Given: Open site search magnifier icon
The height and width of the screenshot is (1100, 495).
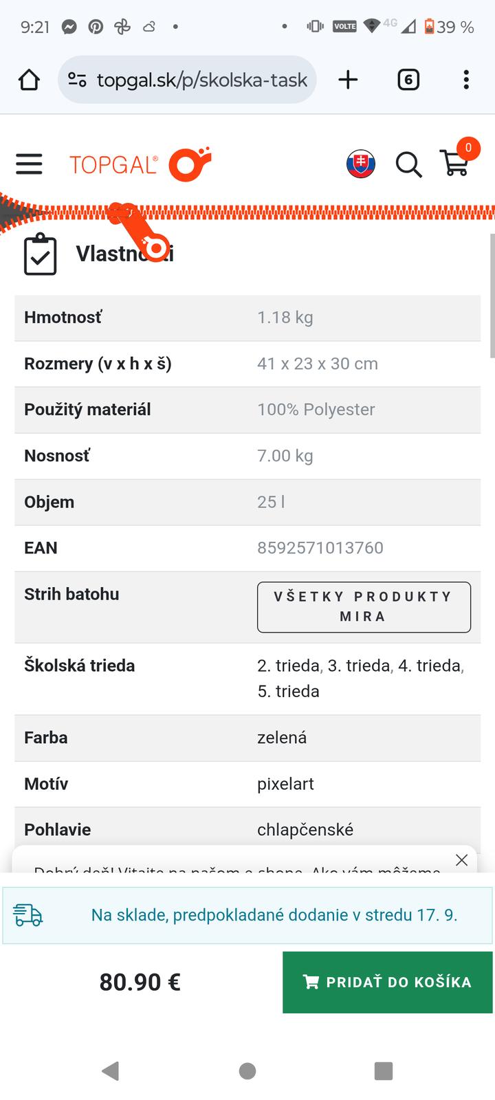Looking at the screenshot, I should [x=408, y=165].
